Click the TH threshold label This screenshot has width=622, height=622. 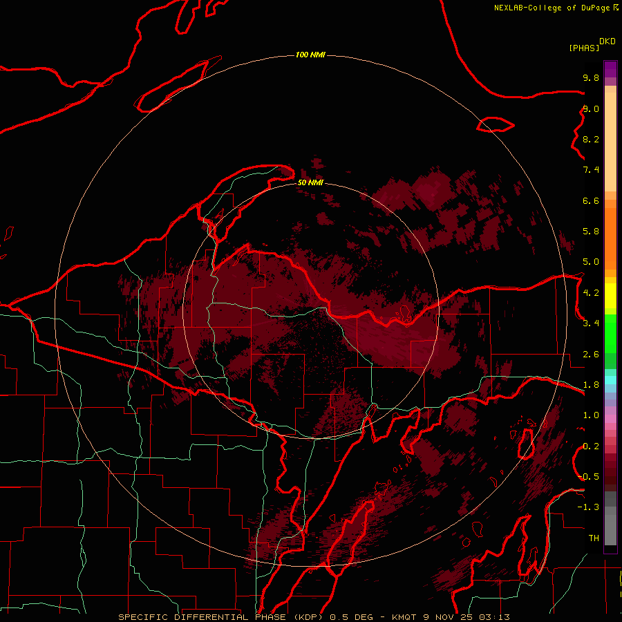pyautogui.click(x=594, y=538)
